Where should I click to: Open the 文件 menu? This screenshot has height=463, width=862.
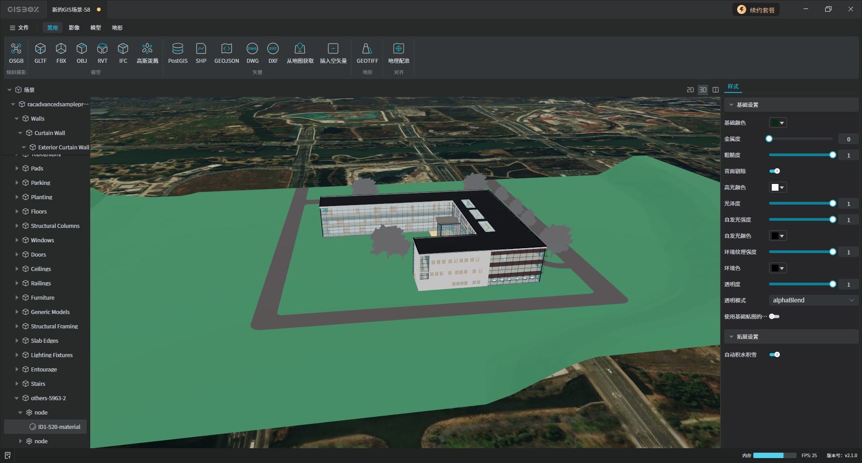click(19, 28)
